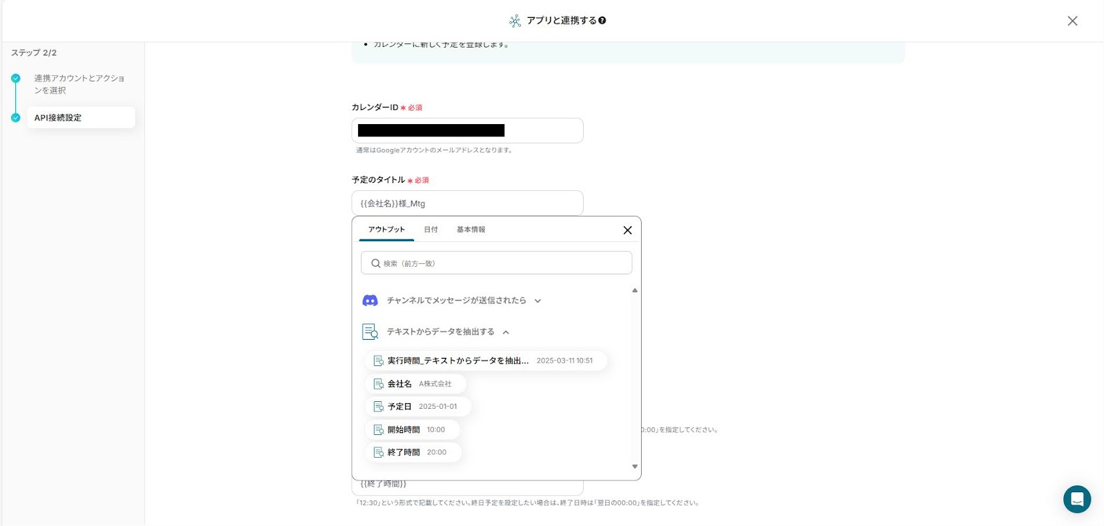1104x526 pixels.
Task: Click the 予定のタイトル input field
Action: (x=467, y=203)
